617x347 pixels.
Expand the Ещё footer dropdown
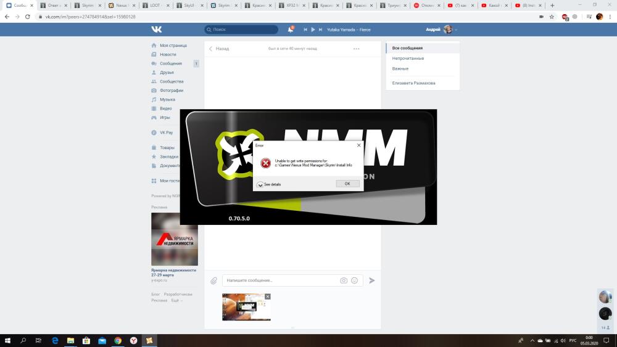(x=176, y=300)
